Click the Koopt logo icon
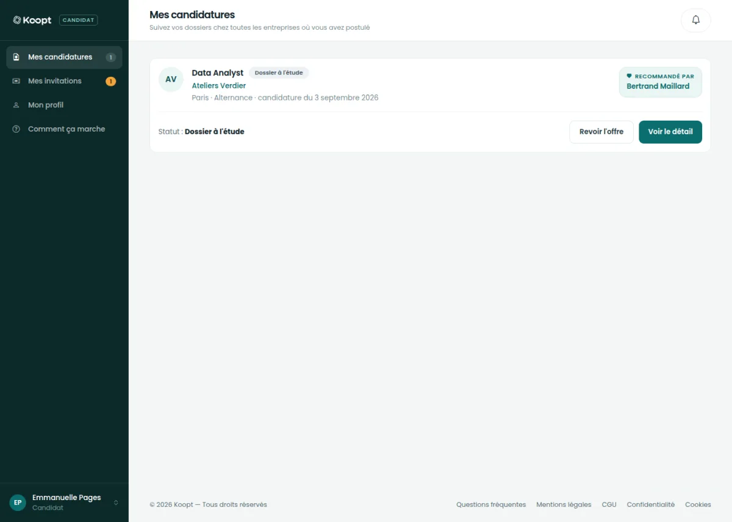 click(17, 20)
